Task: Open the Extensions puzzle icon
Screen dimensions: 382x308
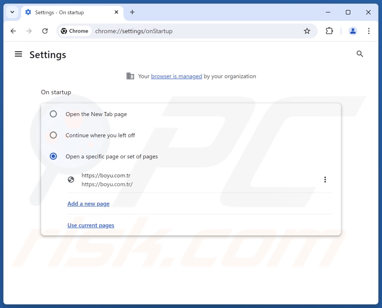Action: click(329, 31)
